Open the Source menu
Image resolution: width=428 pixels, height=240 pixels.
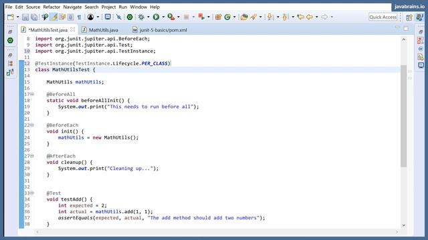(x=33, y=7)
